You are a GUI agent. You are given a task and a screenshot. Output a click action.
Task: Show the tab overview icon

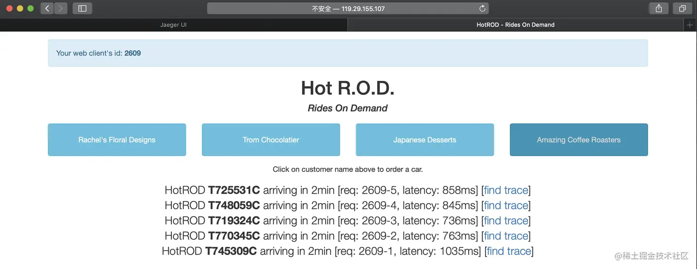tap(682, 8)
